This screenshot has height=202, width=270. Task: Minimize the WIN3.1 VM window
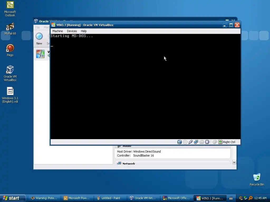[225, 25]
